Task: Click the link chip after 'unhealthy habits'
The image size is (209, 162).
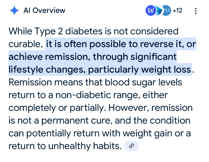Action: click(x=131, y=146)
